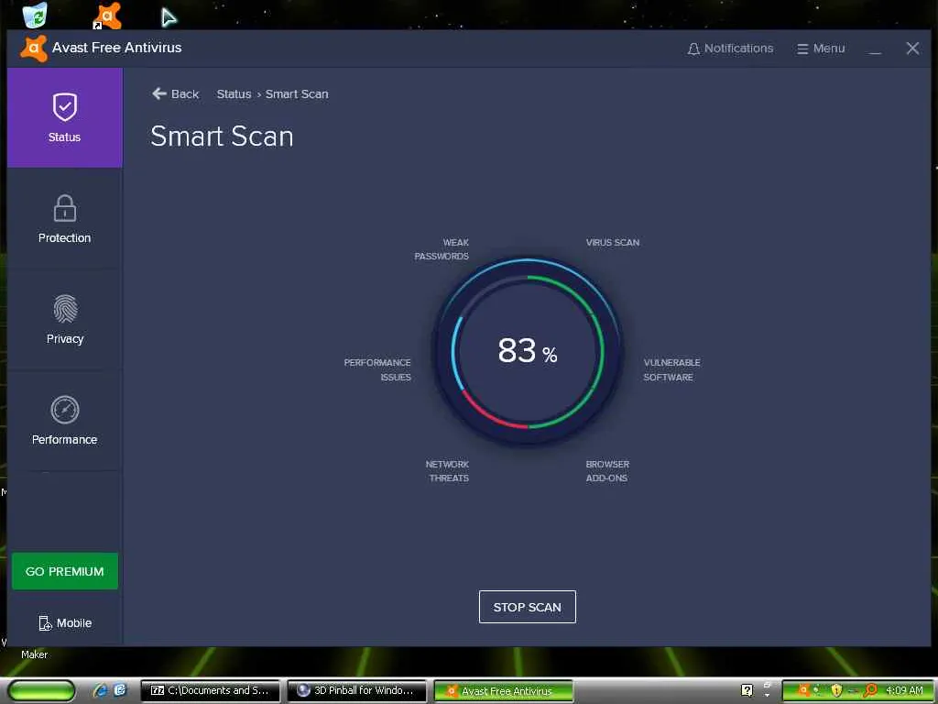Open the Status section in sidebar
The height and width of the screenshot is (704, 938).
(x=65, y=117)
